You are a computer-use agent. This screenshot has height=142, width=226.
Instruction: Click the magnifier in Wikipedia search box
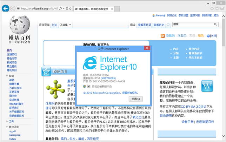pyautogui.click(x=215, y=24)
